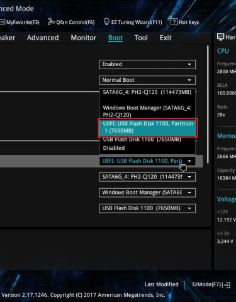Viewport: 236px width, 302px height.
Task: Expand the Normal Boot dropdown
Action: [x=147, y=80]
